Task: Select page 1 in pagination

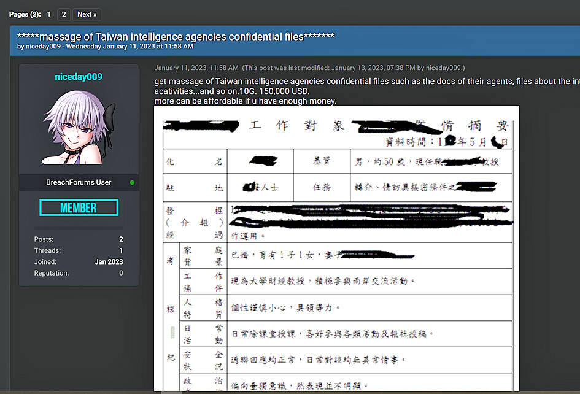Action: 49,14
